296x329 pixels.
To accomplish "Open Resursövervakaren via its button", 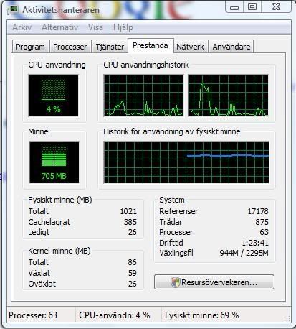I will coord(214,282).
